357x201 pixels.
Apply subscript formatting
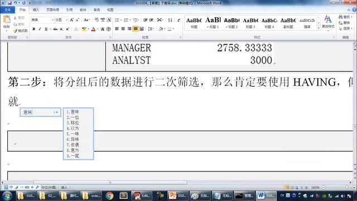[x=61, y=29]
